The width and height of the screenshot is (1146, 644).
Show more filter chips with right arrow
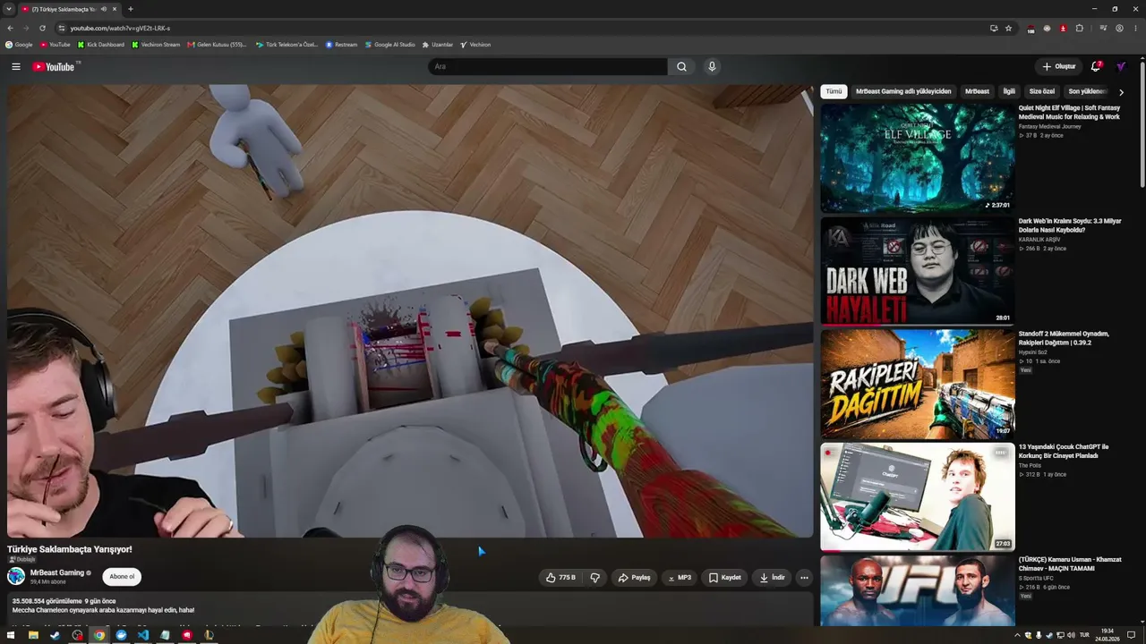click(x=1121, y=92)
